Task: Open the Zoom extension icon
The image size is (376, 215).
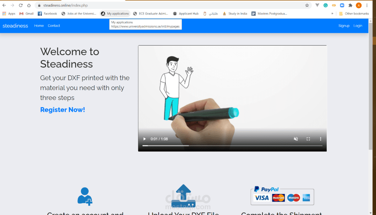Action: coord(342,5)
